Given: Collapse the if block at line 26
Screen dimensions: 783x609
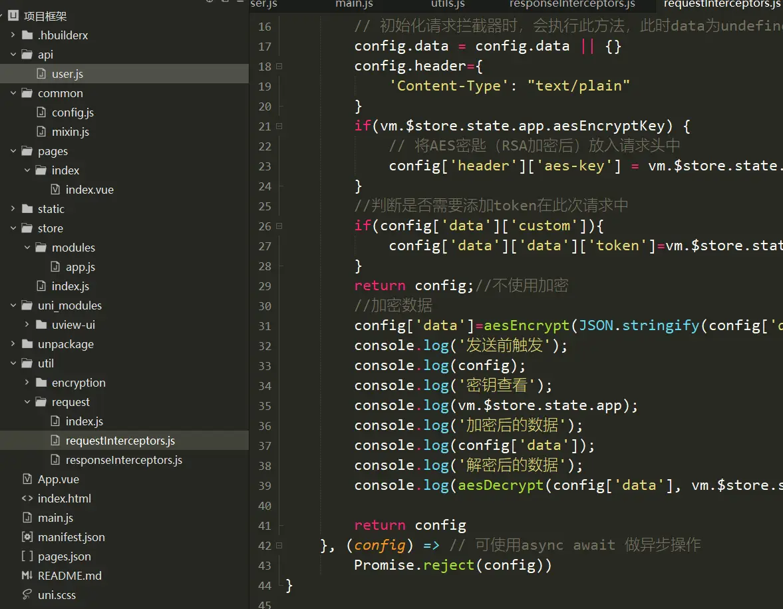Looking at the screenshot, I should click(279, 226).
